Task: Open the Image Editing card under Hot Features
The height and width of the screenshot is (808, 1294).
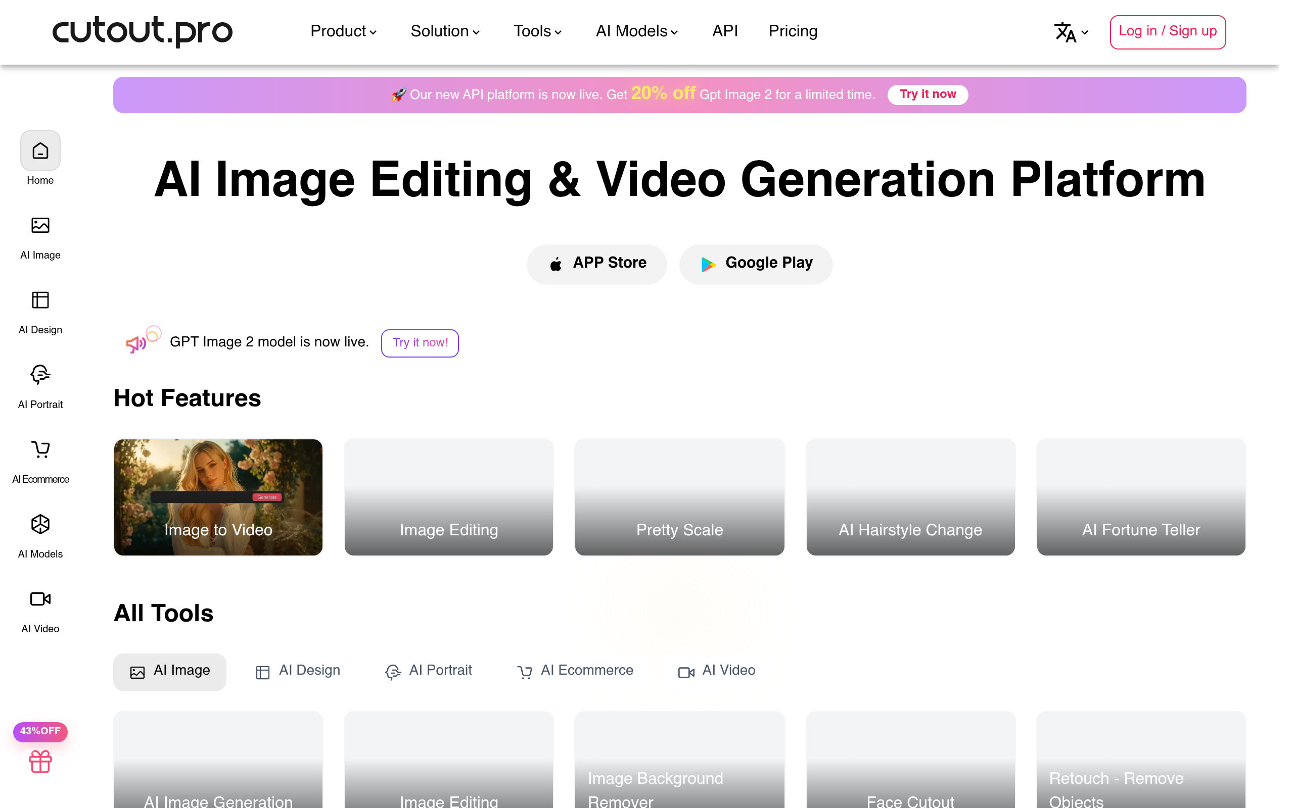Action: 449,497
